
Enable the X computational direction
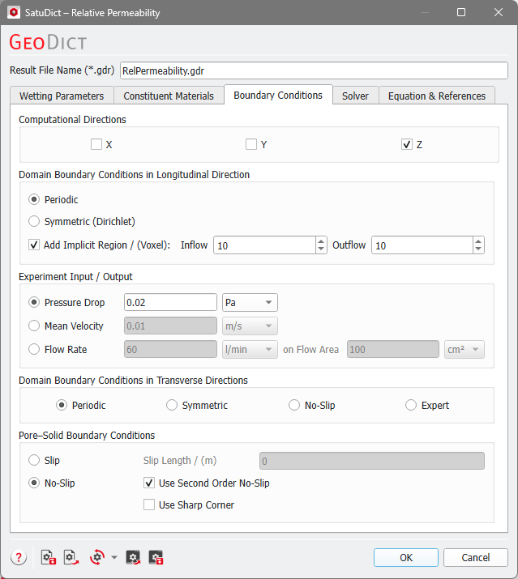96,145
